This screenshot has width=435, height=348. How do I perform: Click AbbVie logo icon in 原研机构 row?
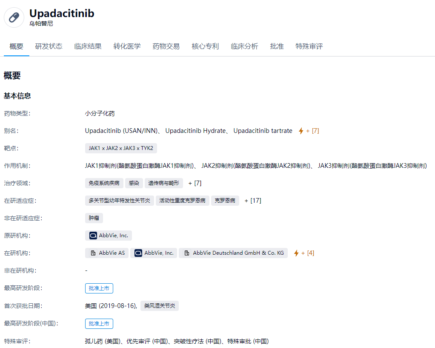point(93,236)
